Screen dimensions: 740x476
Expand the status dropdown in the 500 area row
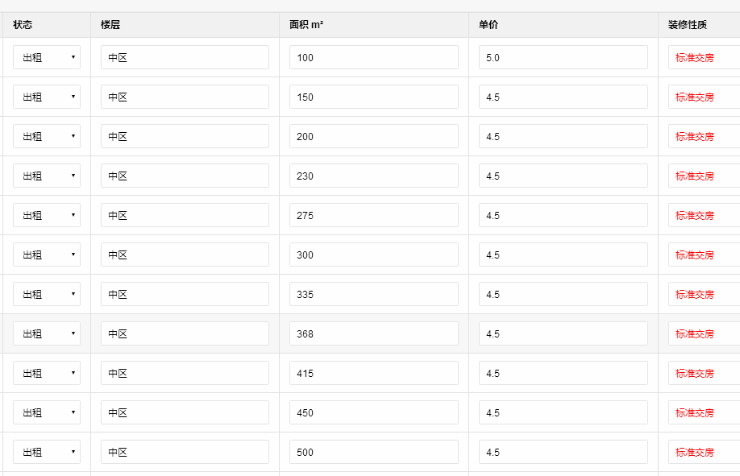point(47,452)
